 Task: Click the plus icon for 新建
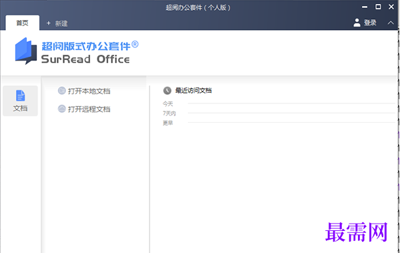pos(49,23)
